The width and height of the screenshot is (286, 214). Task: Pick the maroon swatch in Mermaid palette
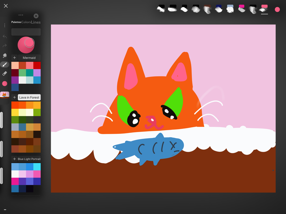15,73
